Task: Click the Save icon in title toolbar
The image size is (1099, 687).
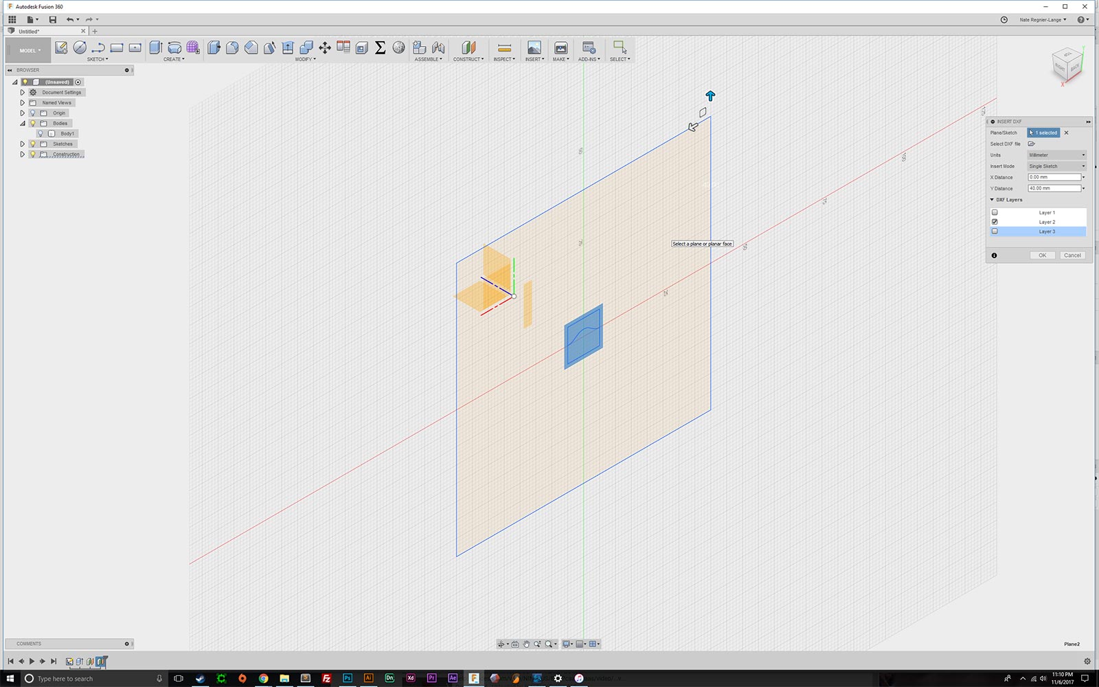Action: [x=53, y=20]
